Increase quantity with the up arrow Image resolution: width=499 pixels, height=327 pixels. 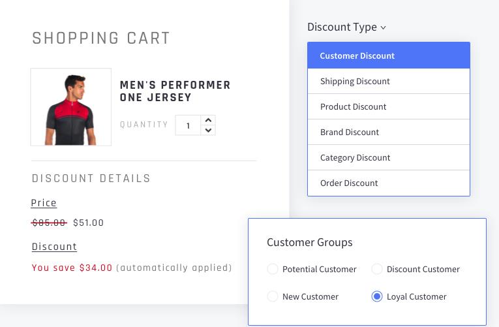[208, 120]
